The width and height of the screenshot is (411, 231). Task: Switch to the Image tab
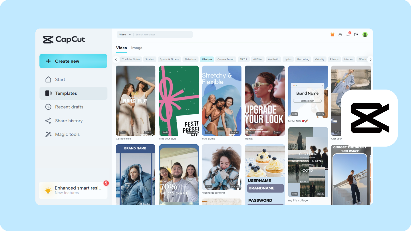pyautogui.click(x=137, y=48)
